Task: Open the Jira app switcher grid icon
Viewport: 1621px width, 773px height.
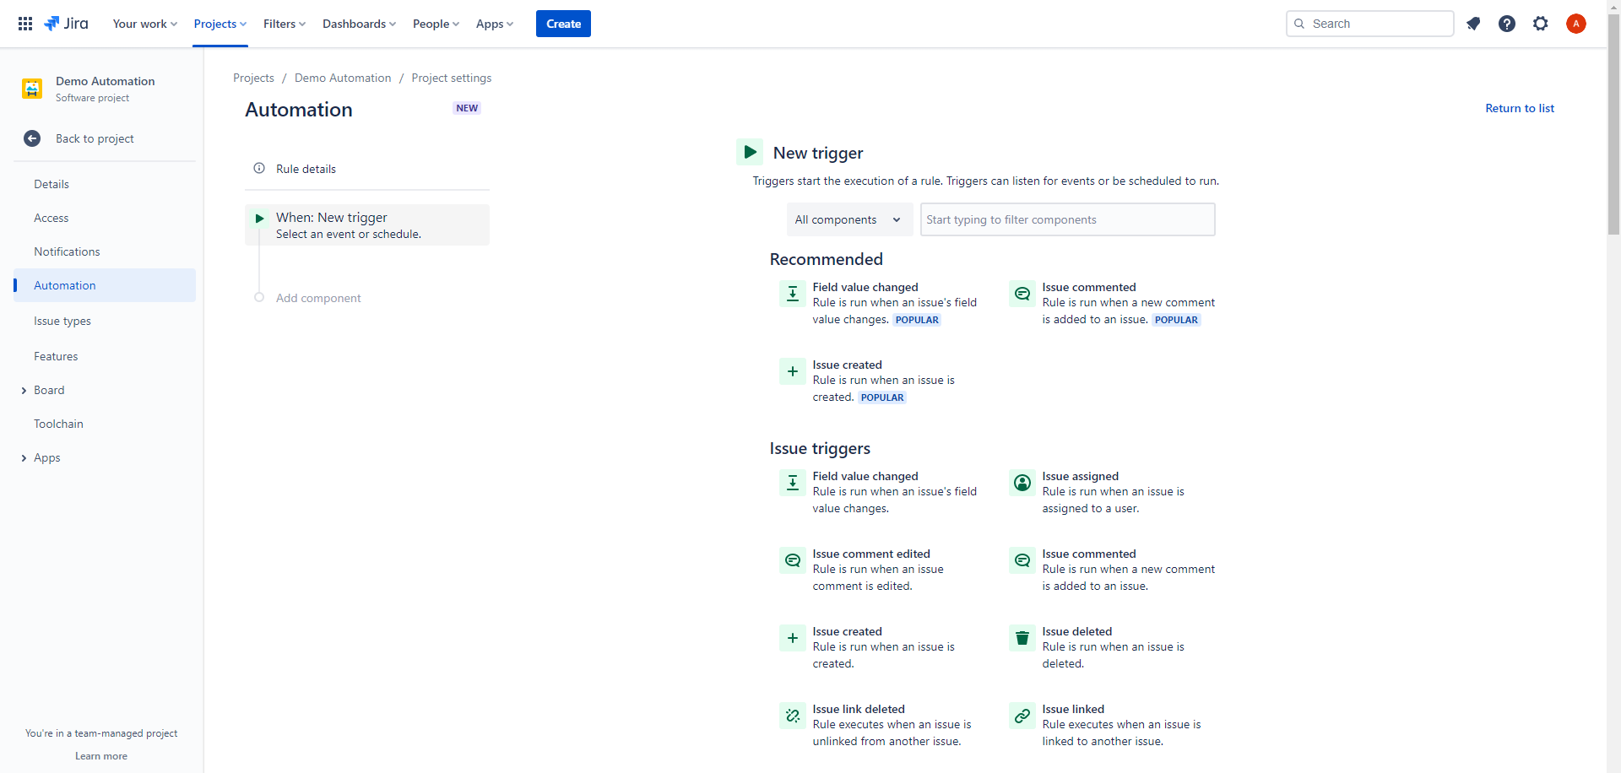Action: 25,24
